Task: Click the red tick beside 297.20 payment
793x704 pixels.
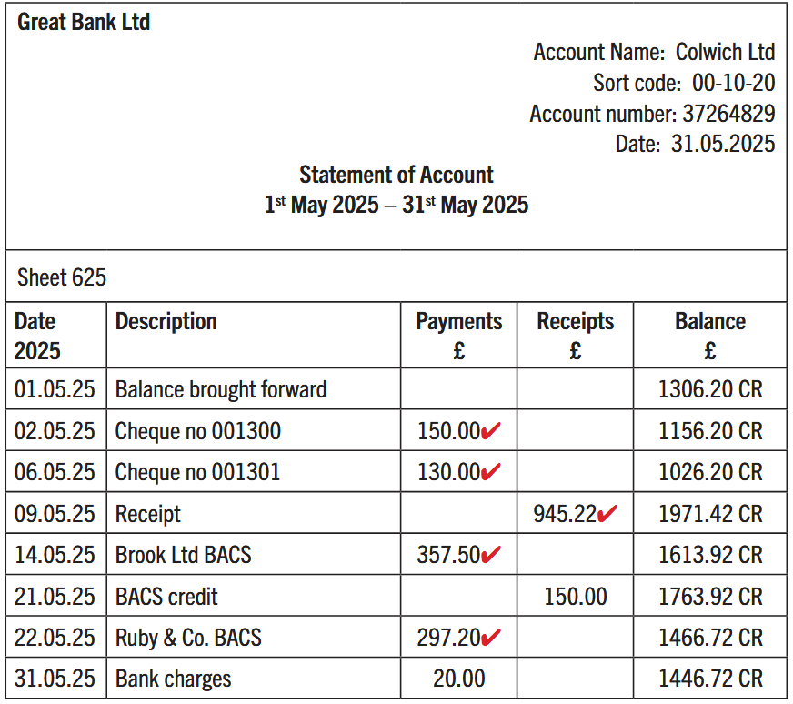Action: point(491,638)
